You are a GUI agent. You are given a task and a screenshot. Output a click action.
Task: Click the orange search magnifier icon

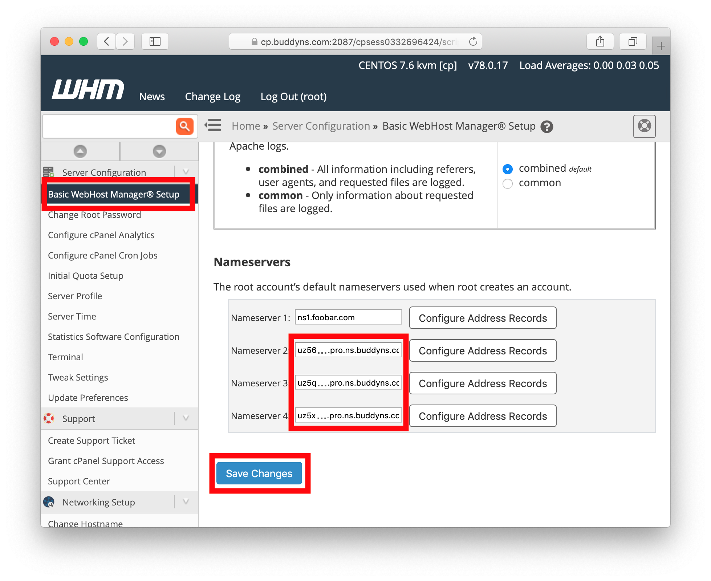[184, 126]
